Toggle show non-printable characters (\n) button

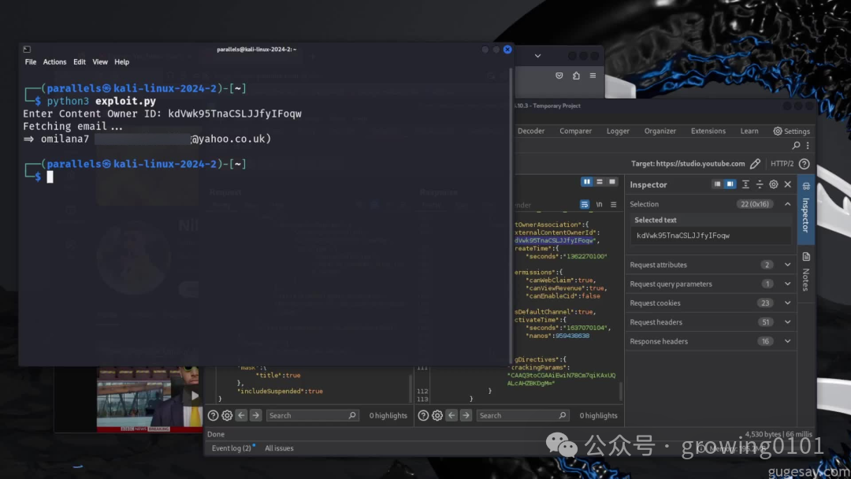pos(600,204)
